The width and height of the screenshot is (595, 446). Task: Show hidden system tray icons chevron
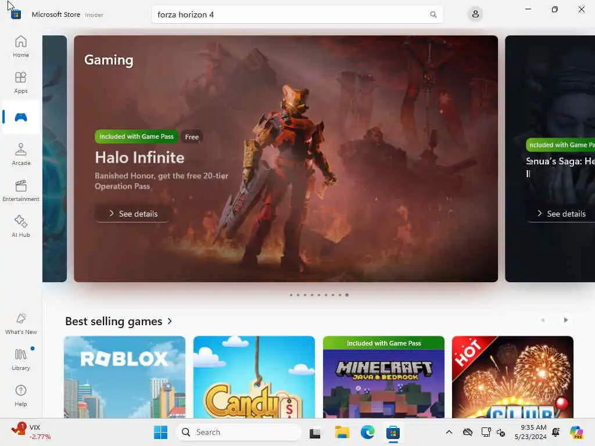449,432
